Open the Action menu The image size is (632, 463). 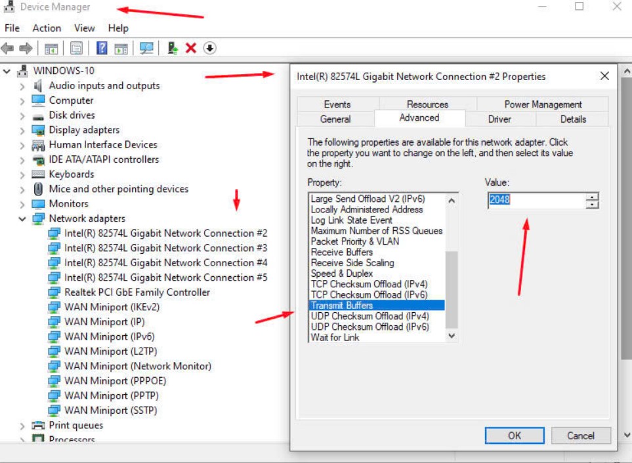coord(47,28)
